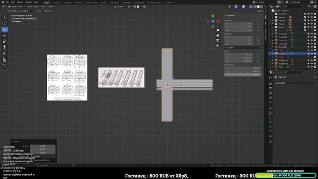Select the Annotate tool
Screen dimensions: 318x179
click(4, 53)
